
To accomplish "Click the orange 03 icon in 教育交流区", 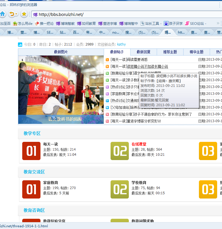I will 208,189.
